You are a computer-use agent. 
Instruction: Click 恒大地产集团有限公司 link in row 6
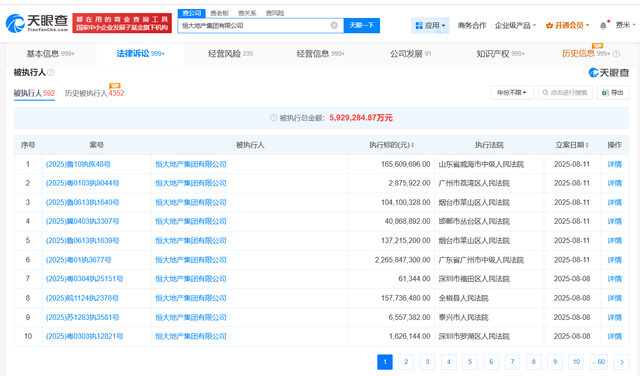(x=191, y=260)
